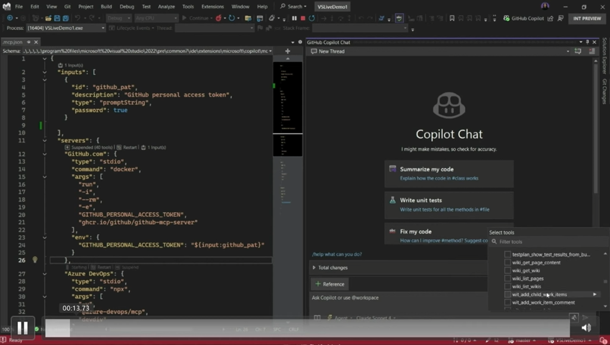Open the GitHub Copilot toolbar badge
This screenshot has width=610, height=345.
coord(523,18)
